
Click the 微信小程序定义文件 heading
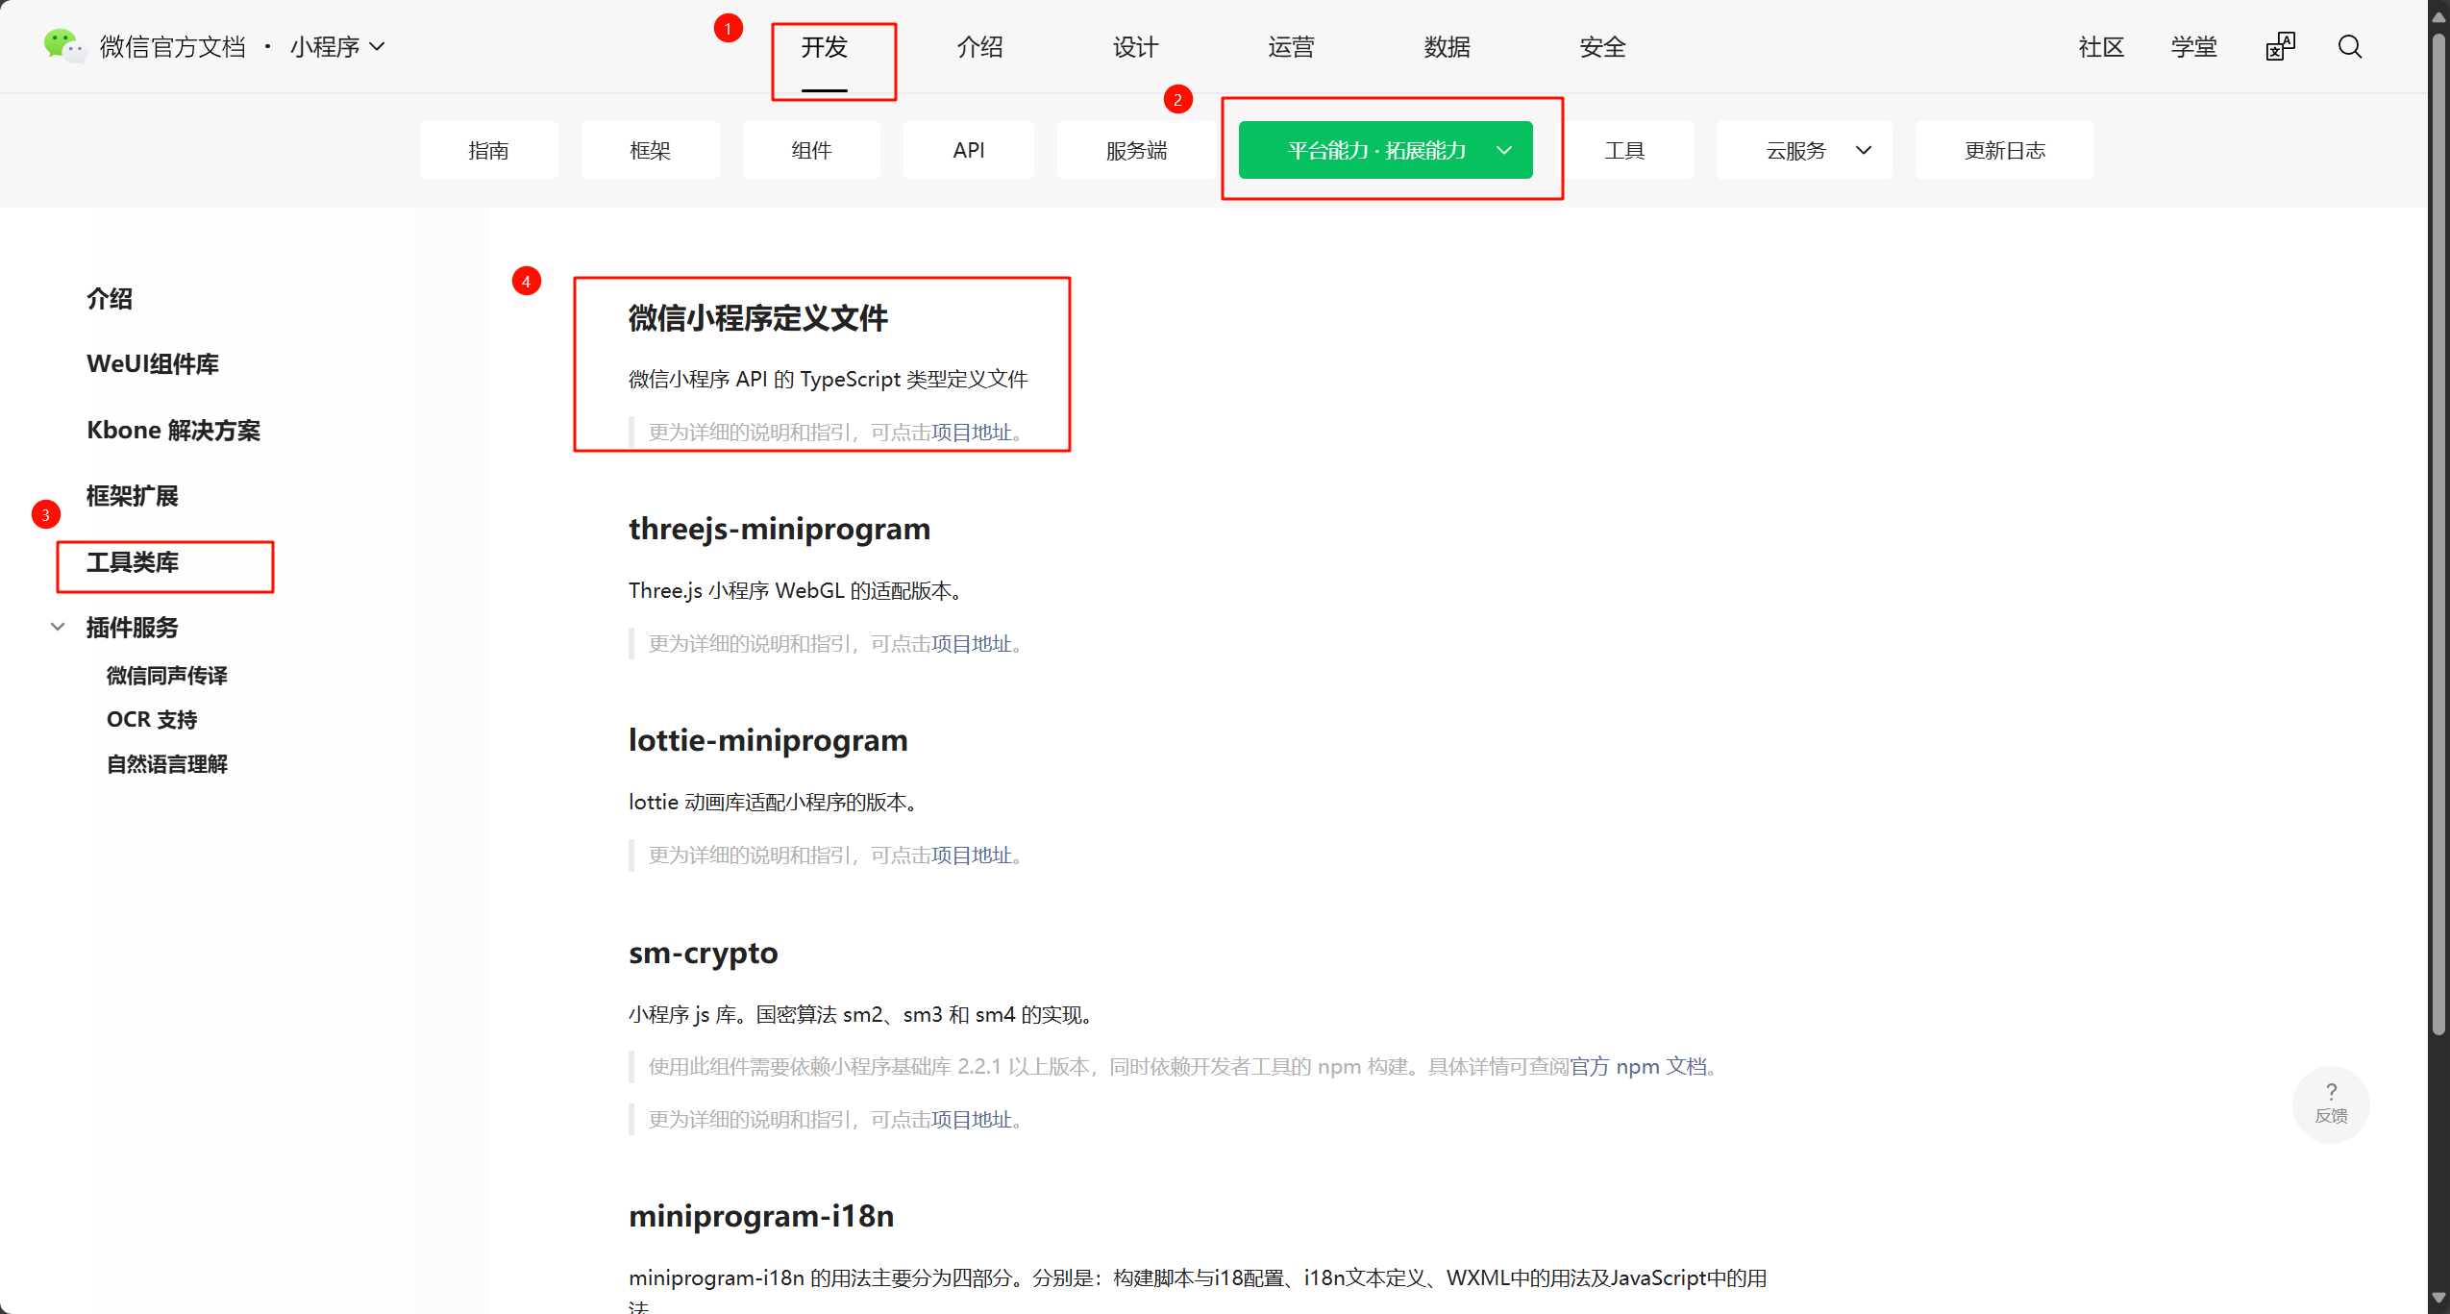[x=758, y=318]
